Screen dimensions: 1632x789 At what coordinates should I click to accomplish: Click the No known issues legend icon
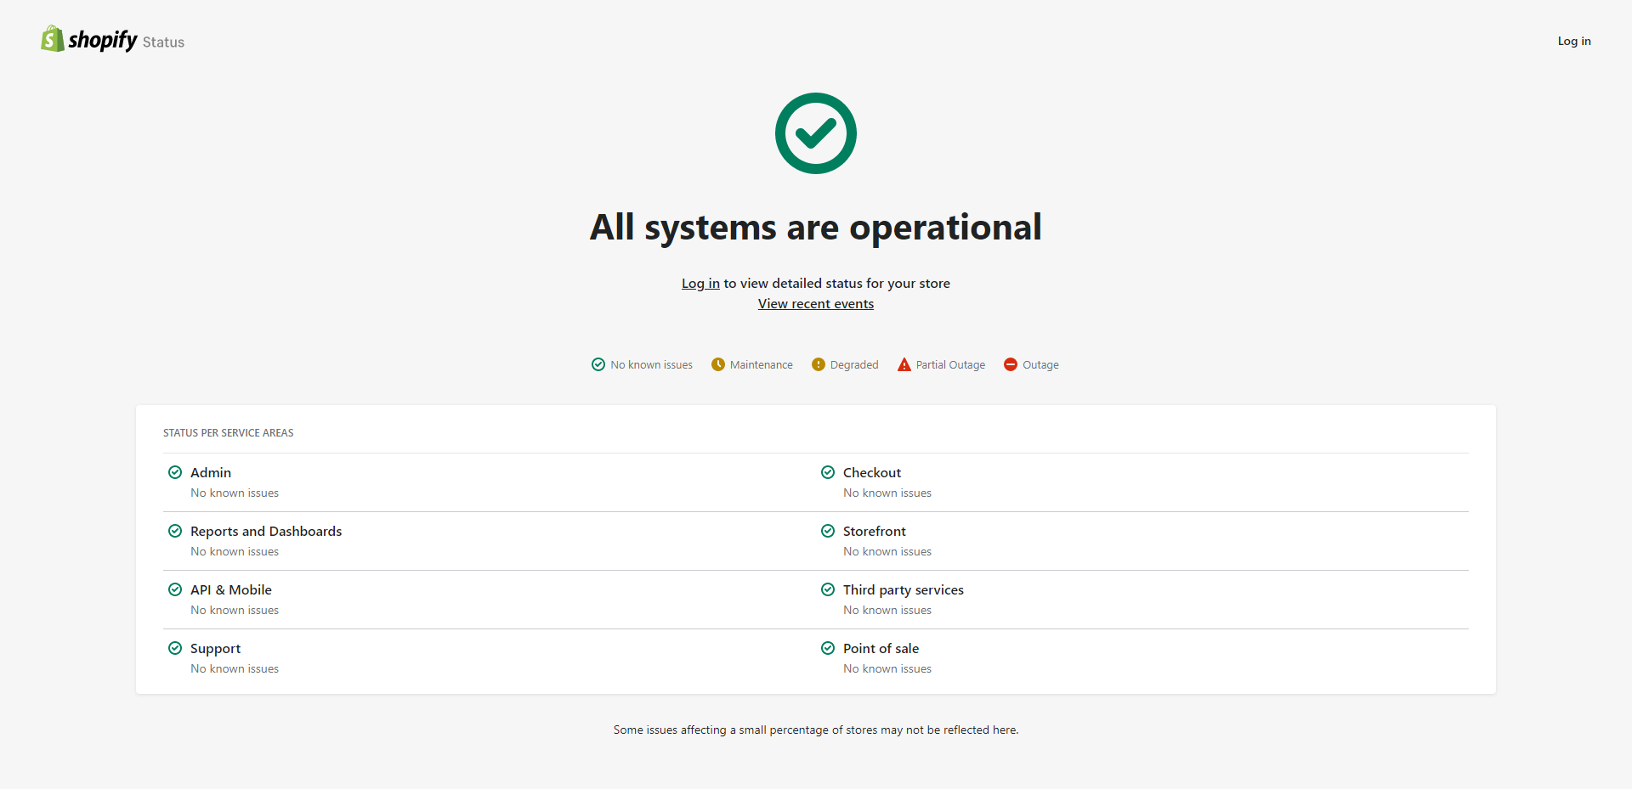pos(598,364)
